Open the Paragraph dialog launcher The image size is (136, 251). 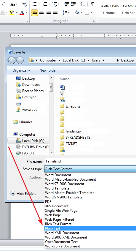click(x=95, y=21)
